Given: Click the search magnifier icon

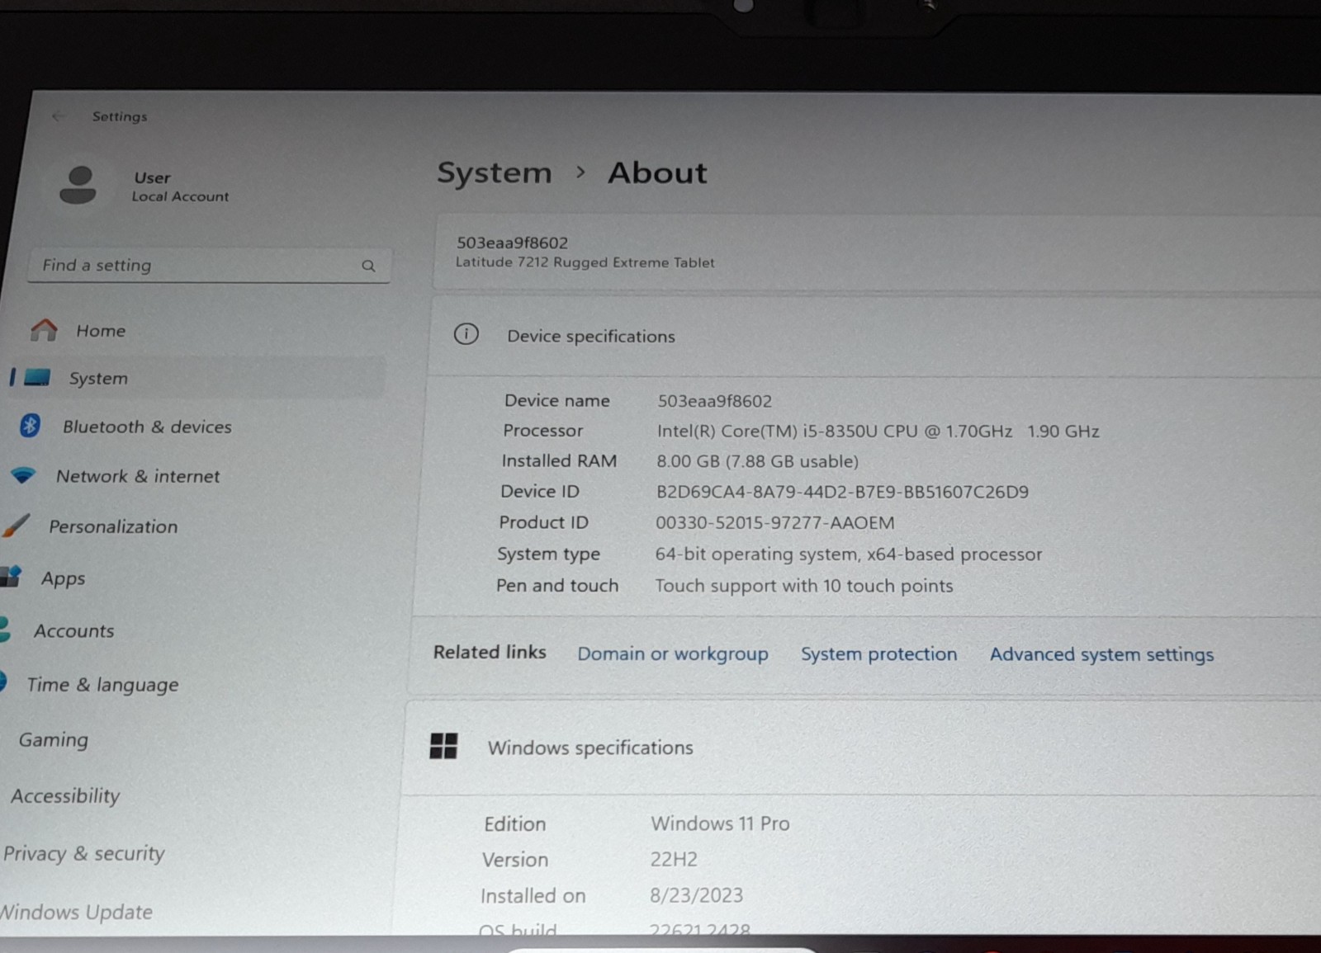Looking at the screenshot, I should (x=368, y=266).
